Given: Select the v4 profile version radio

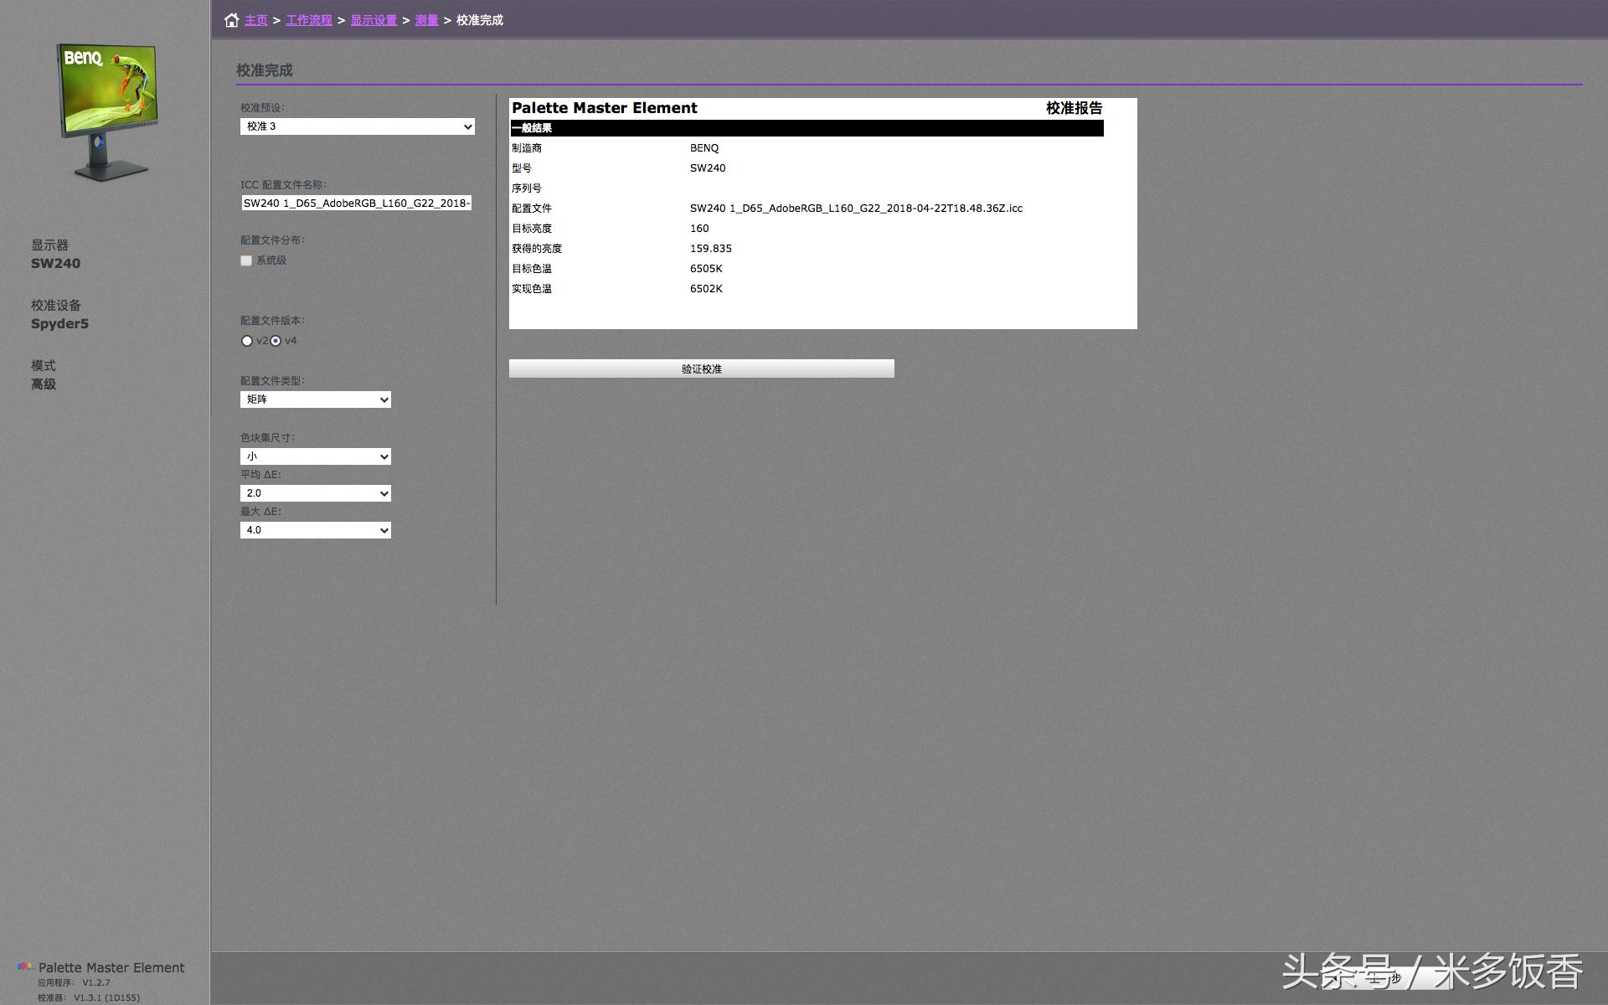Looking at the screenshot, I should click(276, 341).
